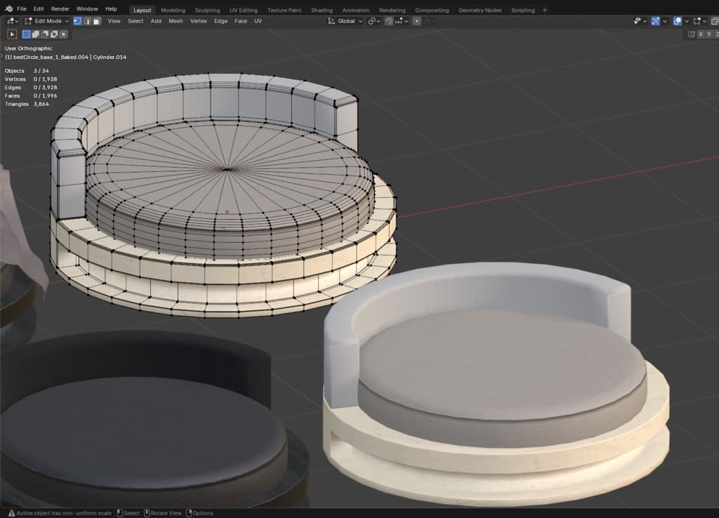
Task: Click the non-uniform scale warning icon
Action: click(10, 513)
